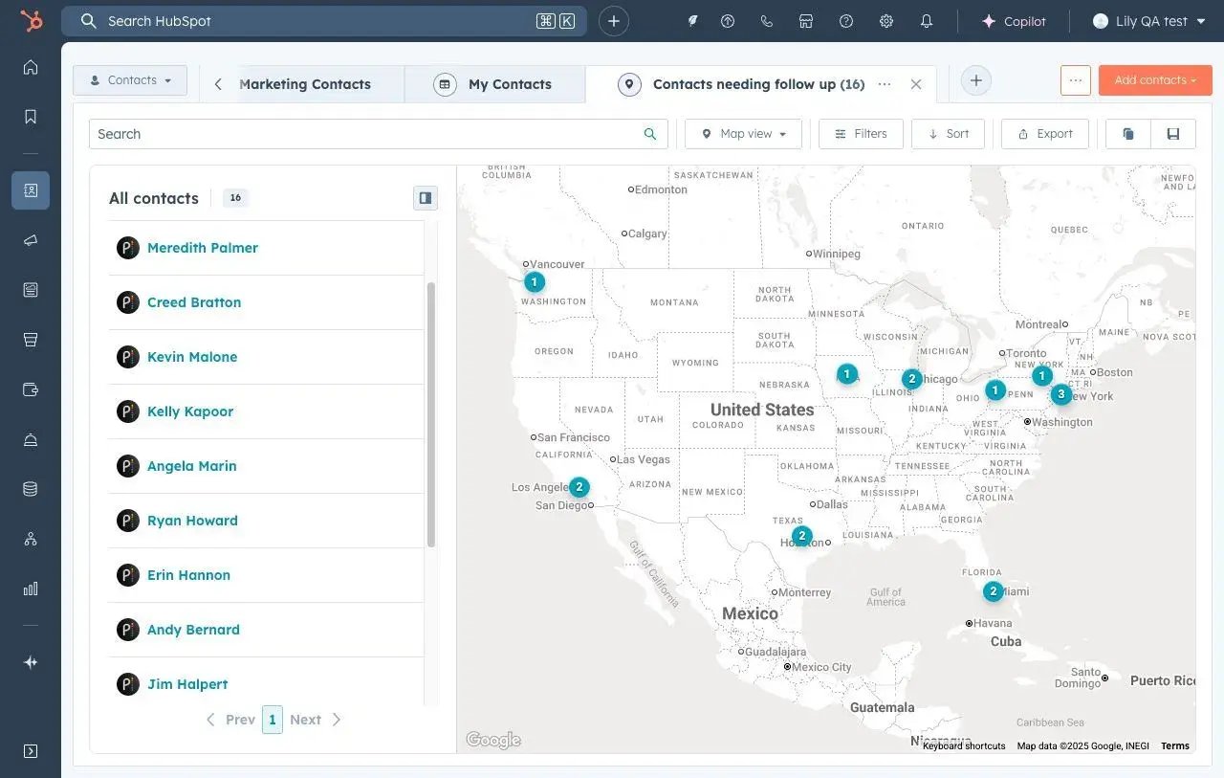Click the save view floppy disk icon
Screen dimensions: 1224x778
pyautogui.click(x=1172, y=134)
